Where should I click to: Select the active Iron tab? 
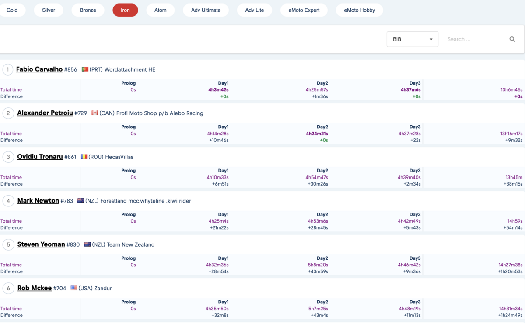[125, 10]
